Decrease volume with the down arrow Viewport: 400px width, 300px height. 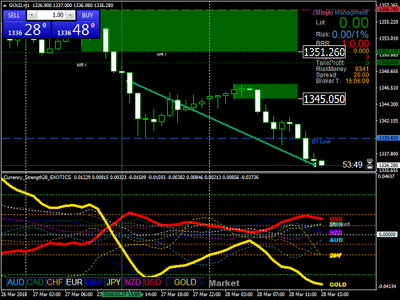31,15
